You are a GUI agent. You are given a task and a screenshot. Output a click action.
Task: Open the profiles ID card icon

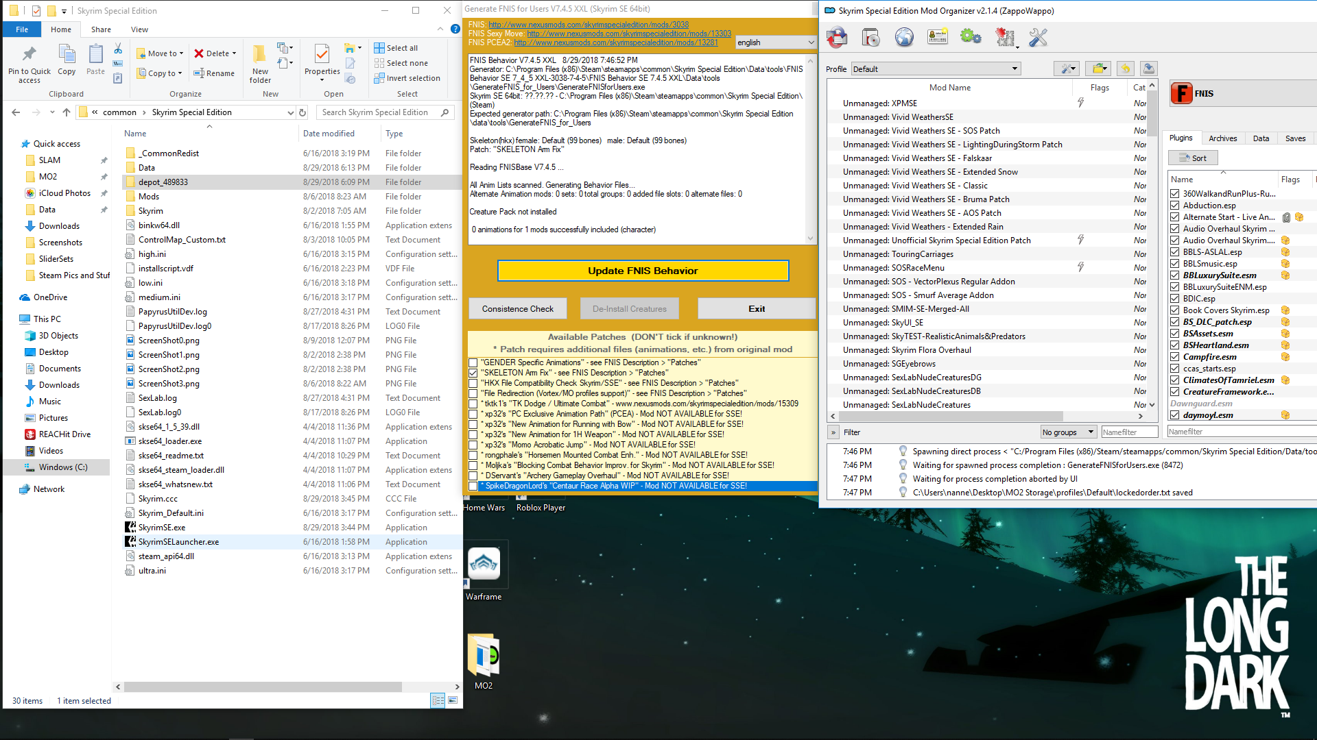pos(938,38)
